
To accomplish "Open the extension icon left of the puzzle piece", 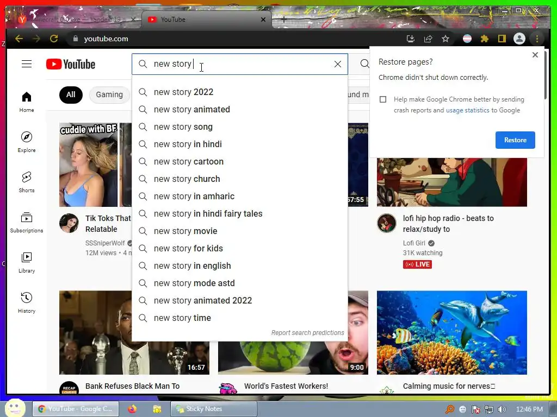I will pos(467,39).
